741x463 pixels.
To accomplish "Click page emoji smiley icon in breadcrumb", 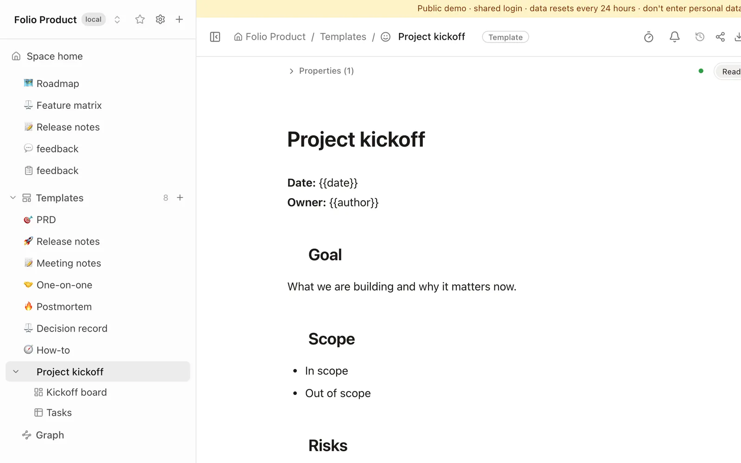I will (385, 37).
